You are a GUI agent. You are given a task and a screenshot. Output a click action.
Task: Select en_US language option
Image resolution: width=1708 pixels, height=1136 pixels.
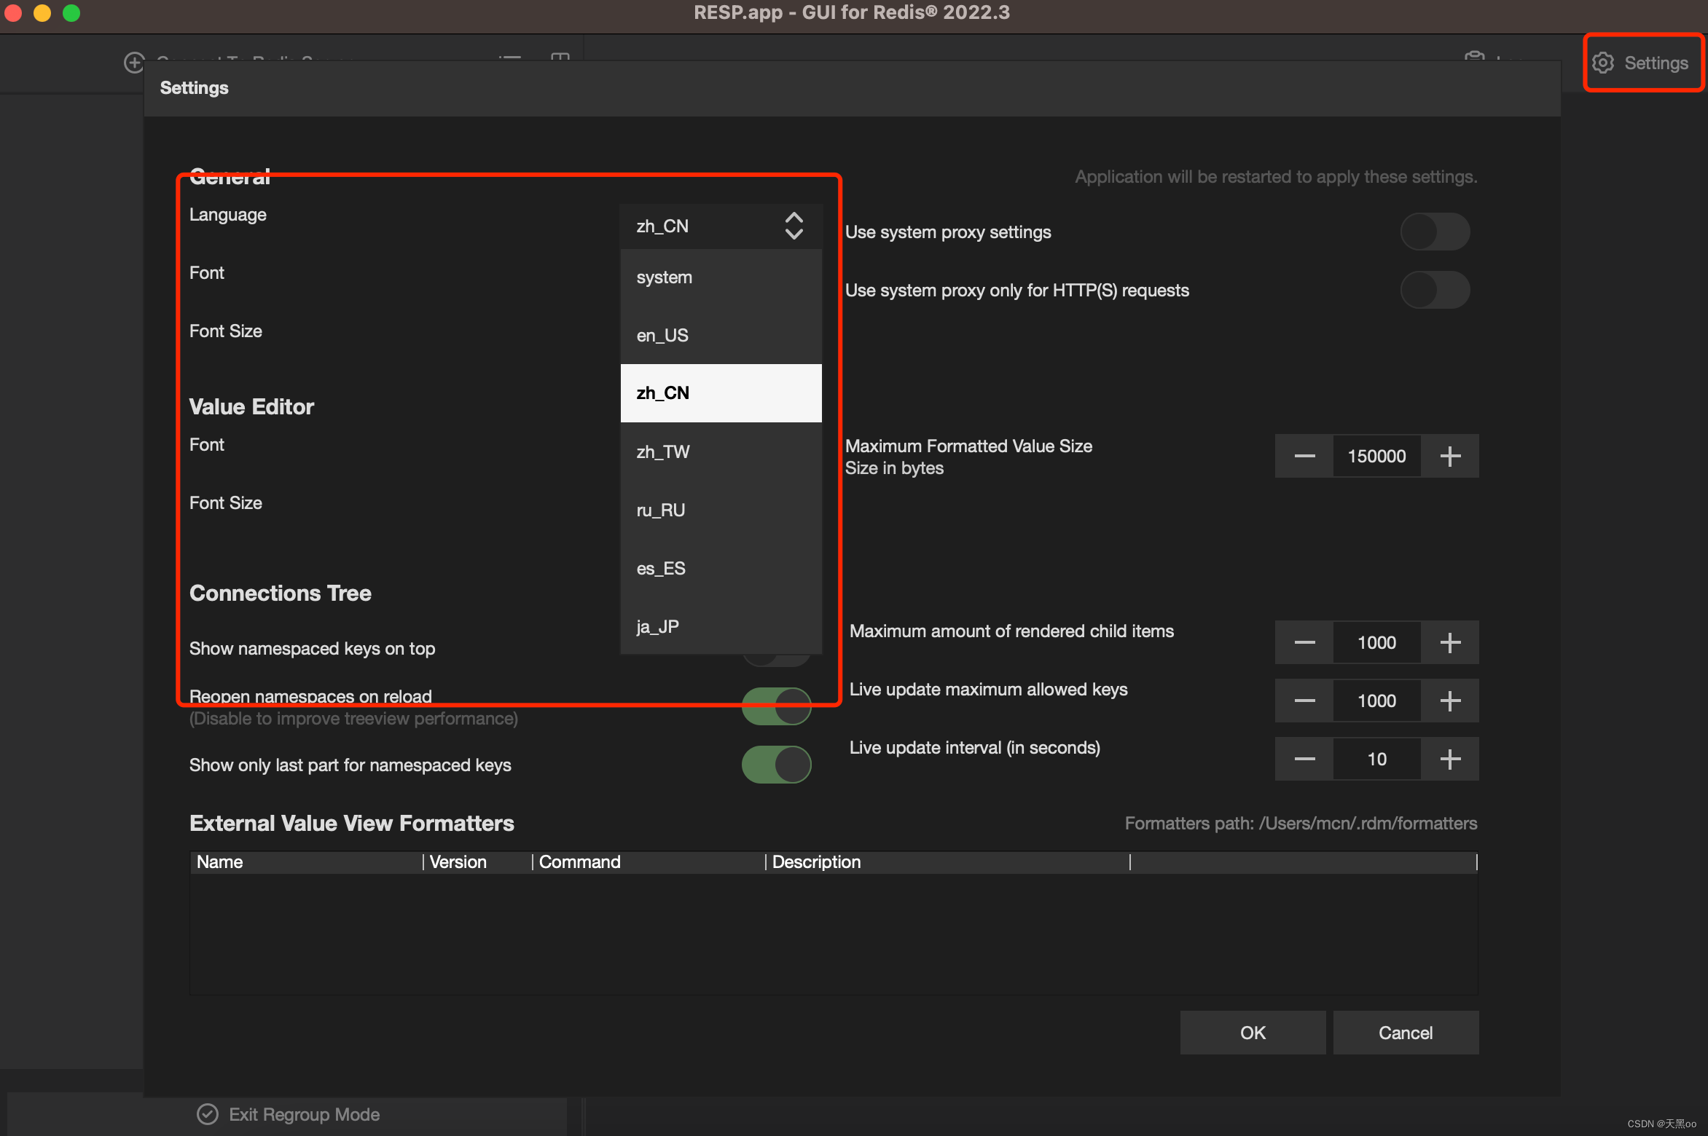[x=721, y=335]
